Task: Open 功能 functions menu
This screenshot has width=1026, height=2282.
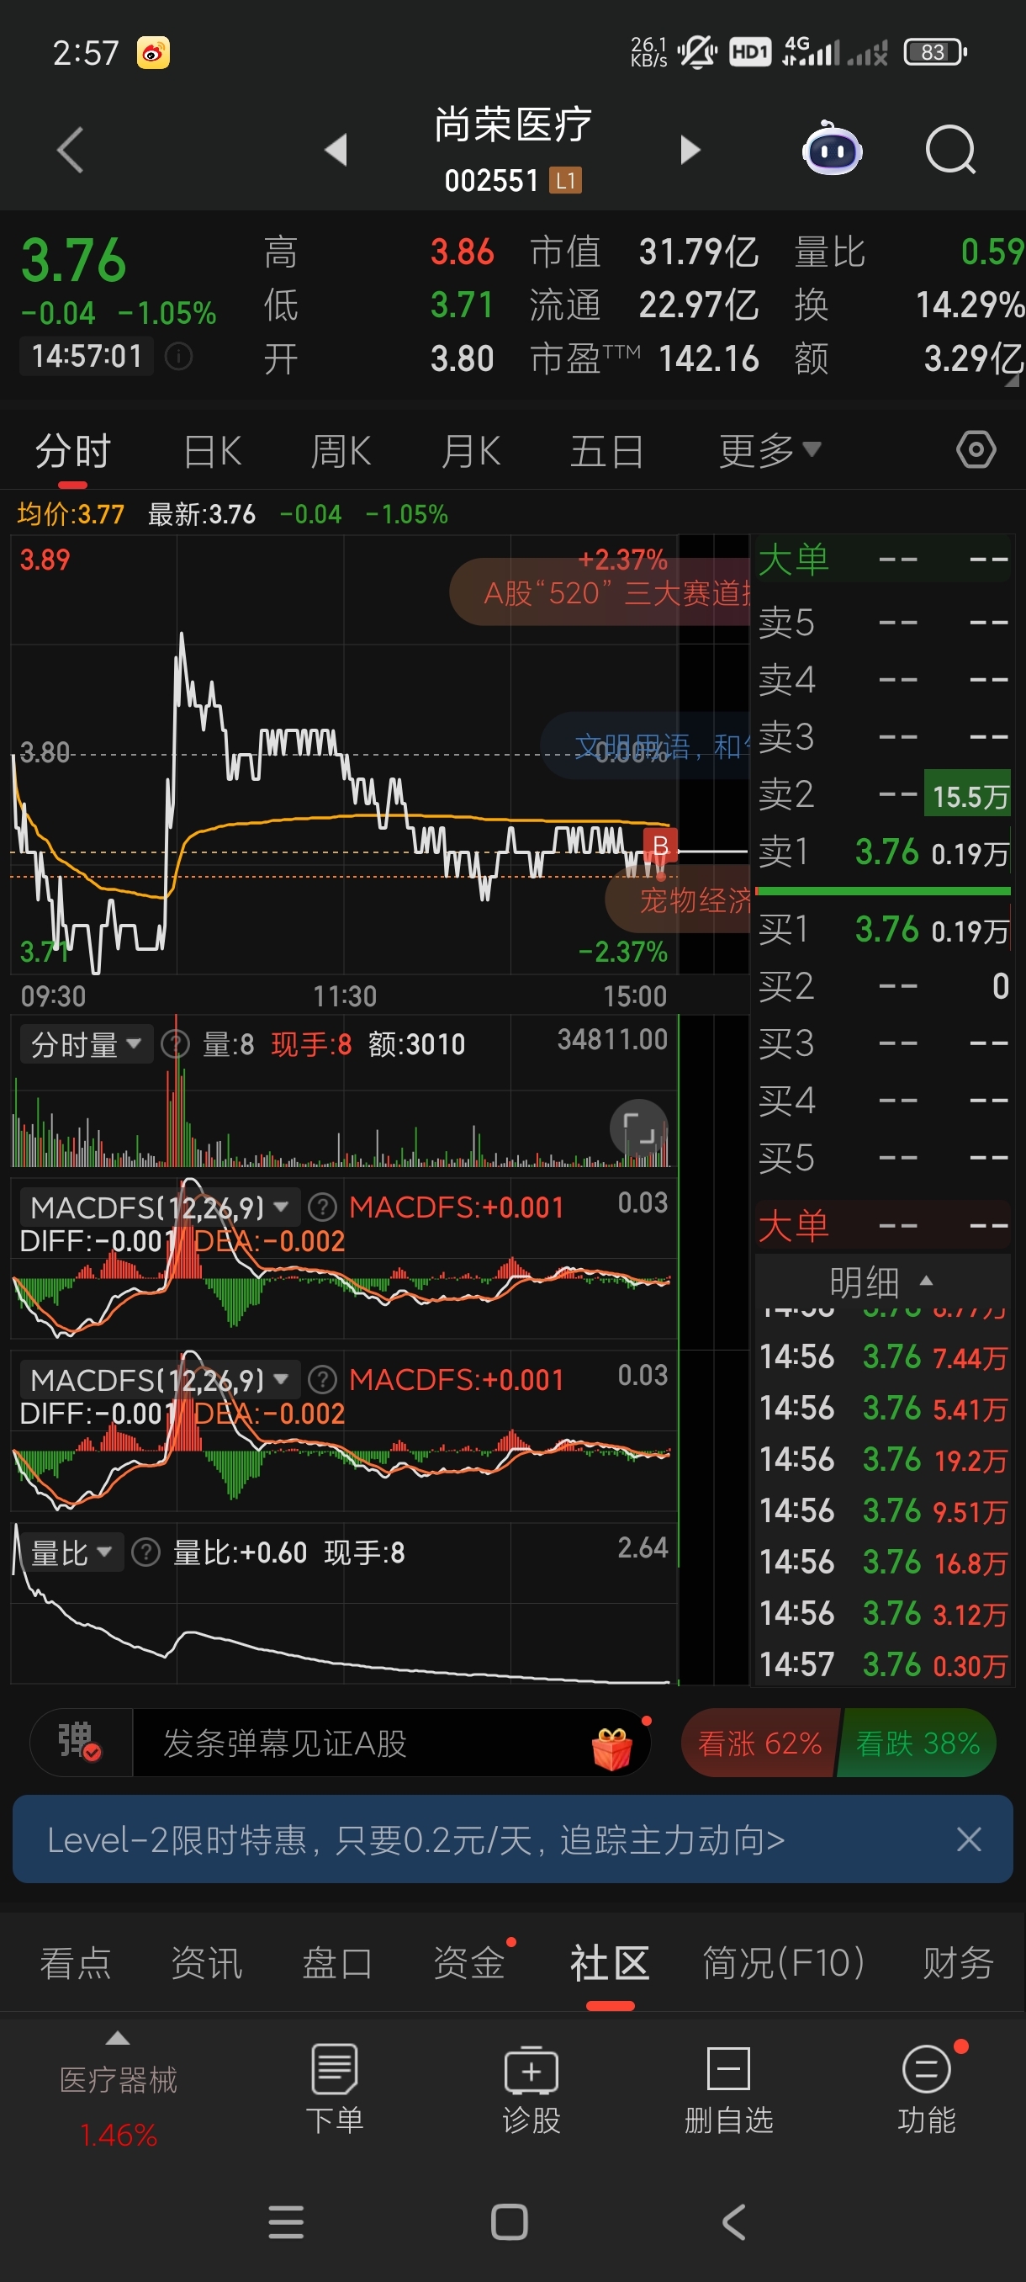Action: [x=926, y=2088]
